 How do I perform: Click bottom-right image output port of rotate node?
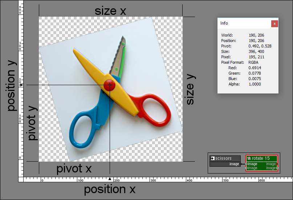click(277, 168)
